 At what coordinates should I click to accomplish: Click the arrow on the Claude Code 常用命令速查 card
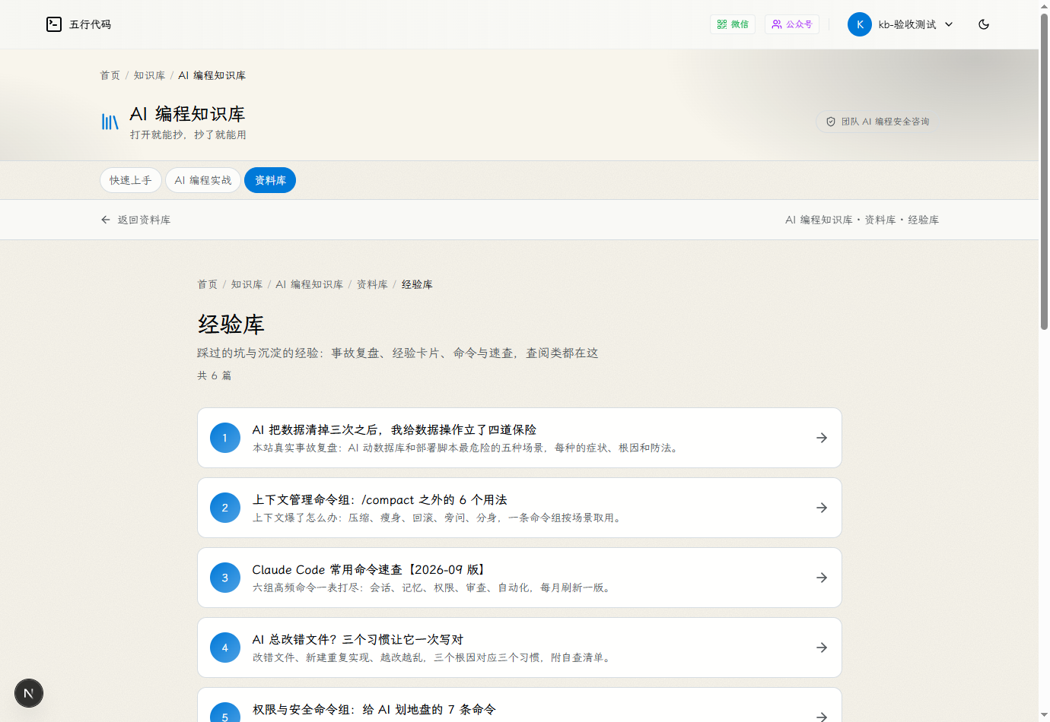coord(822,578)
